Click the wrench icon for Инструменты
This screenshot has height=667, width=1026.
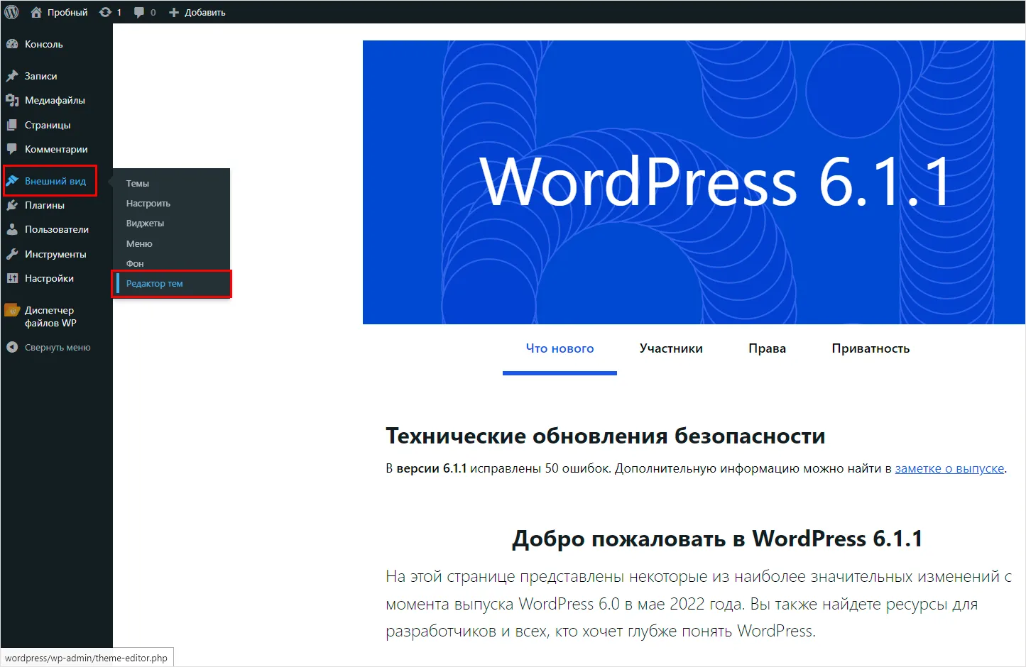(x=12, y=254)
